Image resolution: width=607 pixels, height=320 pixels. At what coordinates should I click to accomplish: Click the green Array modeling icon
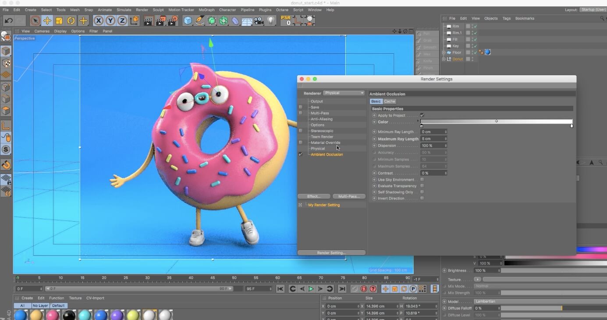224,21
